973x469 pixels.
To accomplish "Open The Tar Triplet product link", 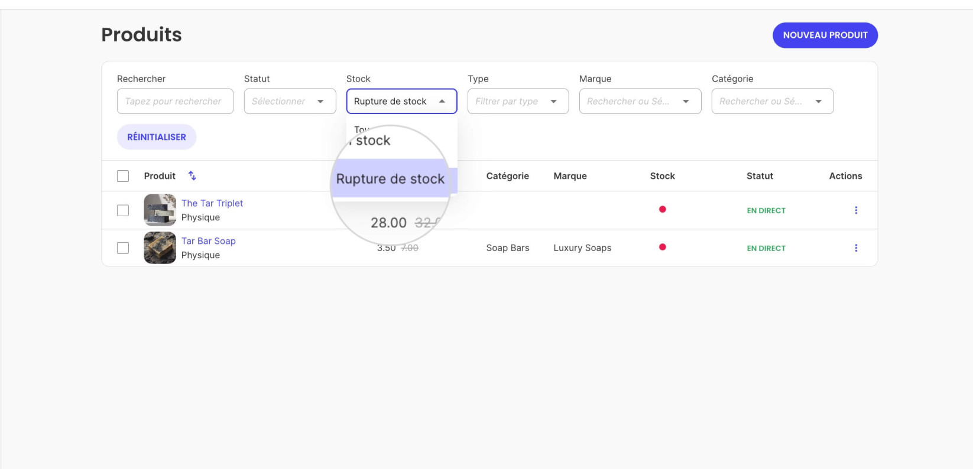I will pyautogui.click(x=212, y=203).
